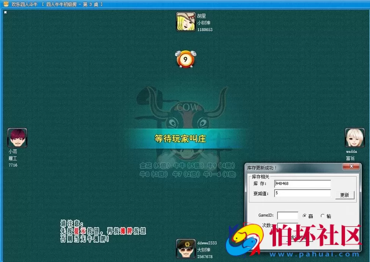Viewport: 370px width, 262px height.
Task: Click the number 9 alarm ball icon
Action: pos(185,58)
